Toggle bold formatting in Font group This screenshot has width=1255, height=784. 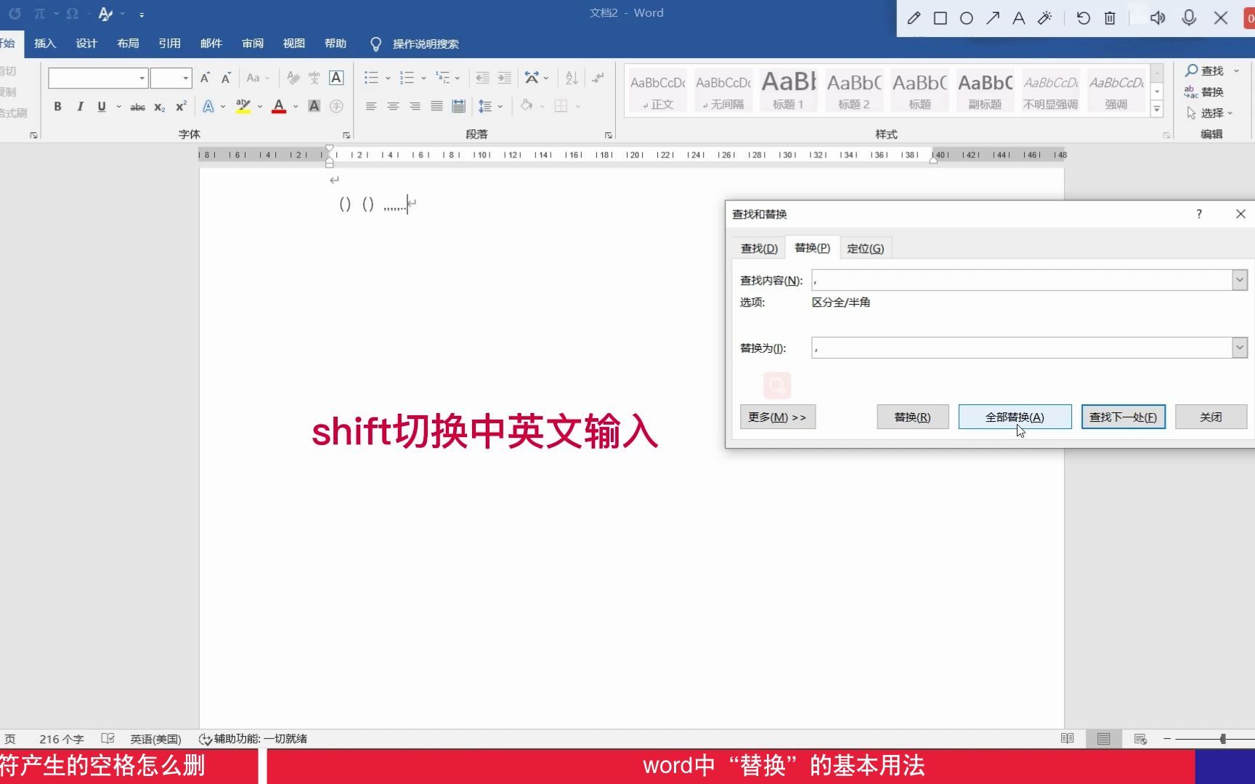point(57,107)
